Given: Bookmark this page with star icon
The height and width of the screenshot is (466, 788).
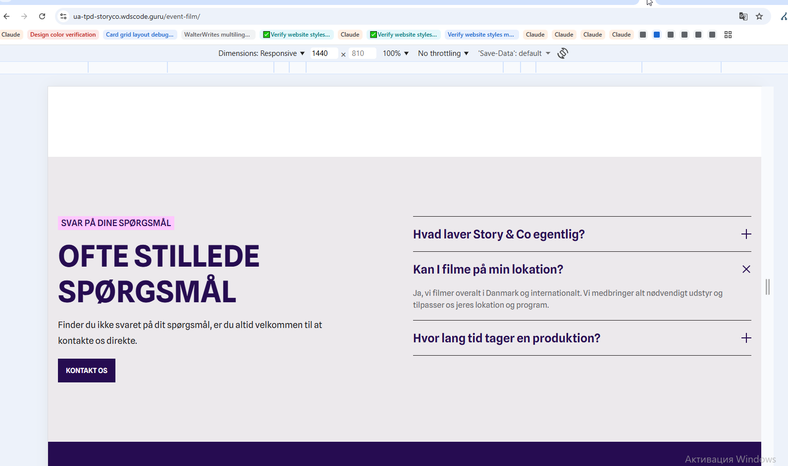Looking at the screenshot, I should 759,16.
